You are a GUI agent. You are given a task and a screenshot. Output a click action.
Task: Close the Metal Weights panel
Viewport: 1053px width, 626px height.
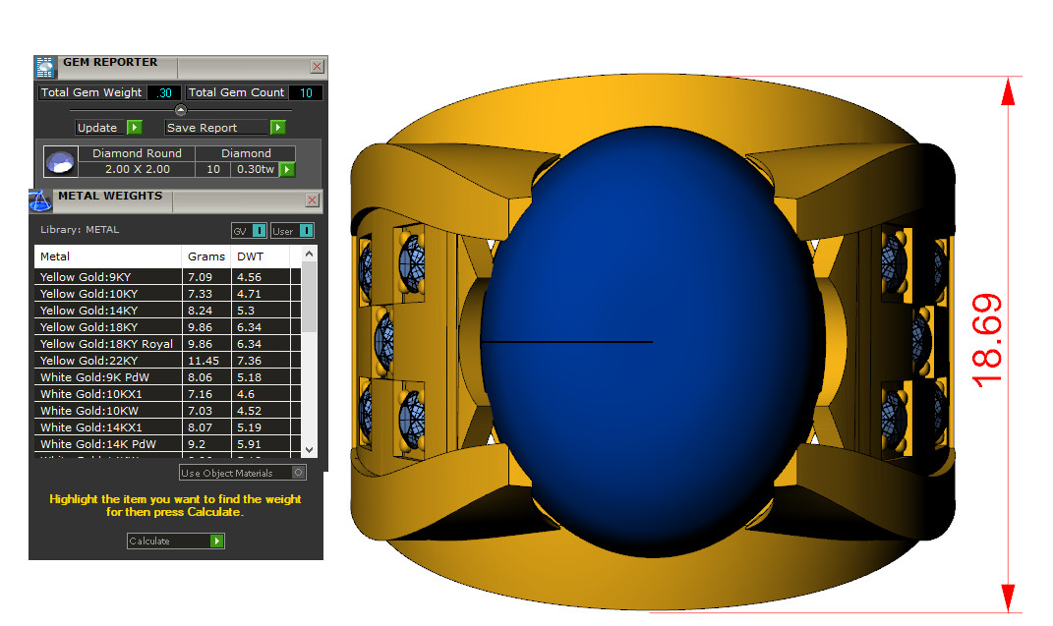pyautogui.click(x=313, y=200)
